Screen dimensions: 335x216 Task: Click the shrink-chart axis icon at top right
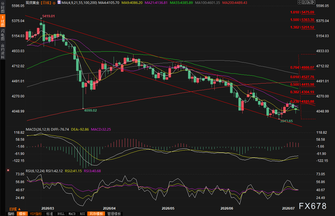tap(304, 2)
